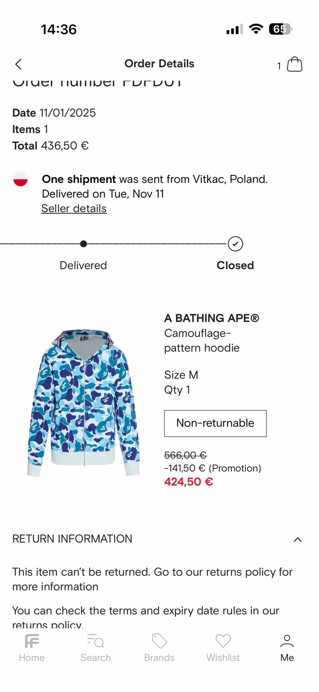Tap the Me profile icon
The image size is (319, 692).
(x=287, y=641)
